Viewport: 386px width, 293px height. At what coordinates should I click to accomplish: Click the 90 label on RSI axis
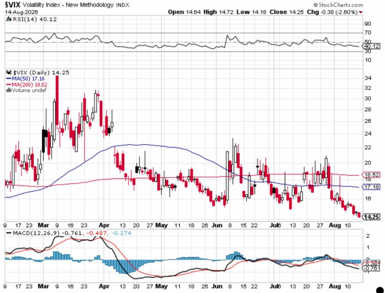(368, 24)
